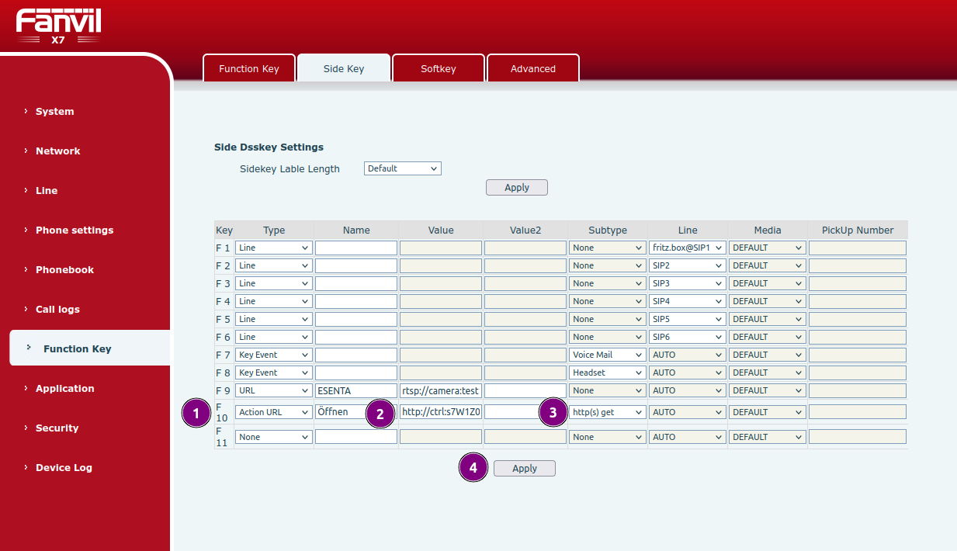This screenshot has width=957, height=551.
Task: Open the Sidekey Lable Length dropdown
Action: pyautogui.click(x=402, y=168)
